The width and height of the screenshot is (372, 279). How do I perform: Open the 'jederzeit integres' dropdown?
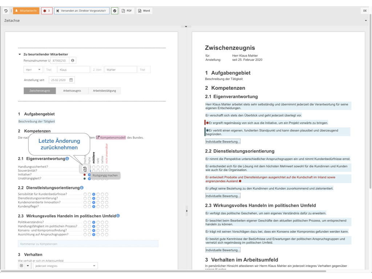coord(65,266)
